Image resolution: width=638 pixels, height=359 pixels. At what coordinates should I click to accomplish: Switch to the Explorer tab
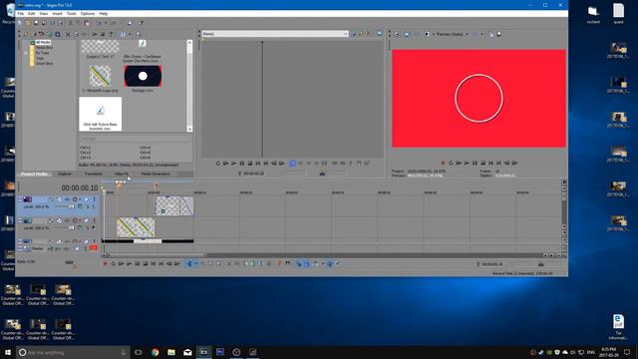(65, 174)
